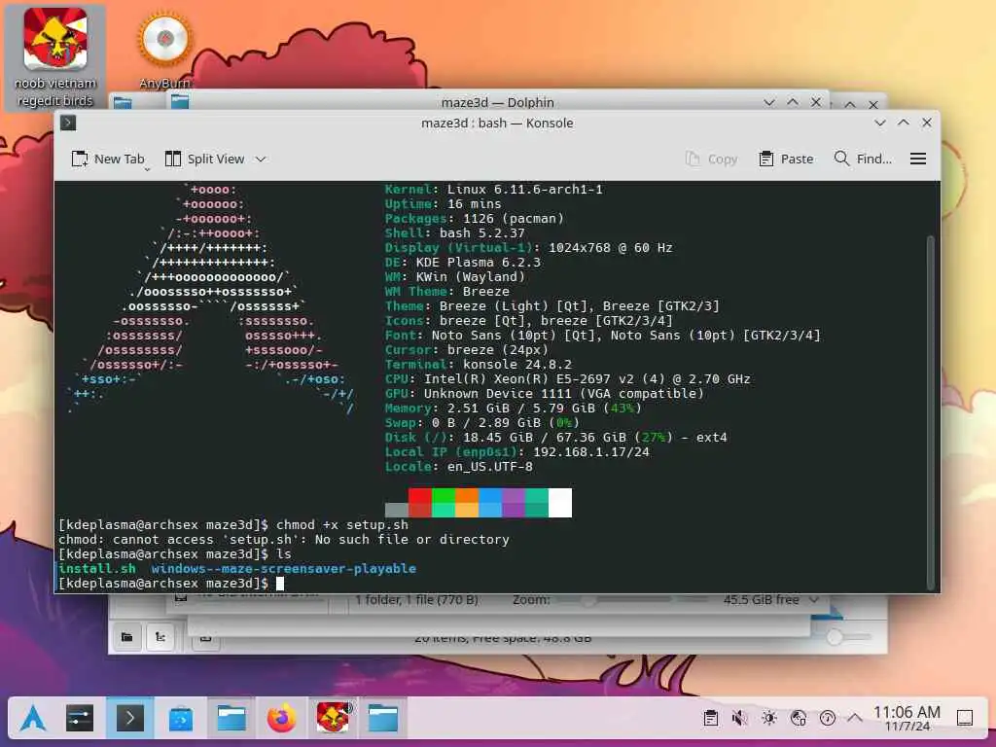Expand hidden system tray icons arrow

click(x=855, y=719)
